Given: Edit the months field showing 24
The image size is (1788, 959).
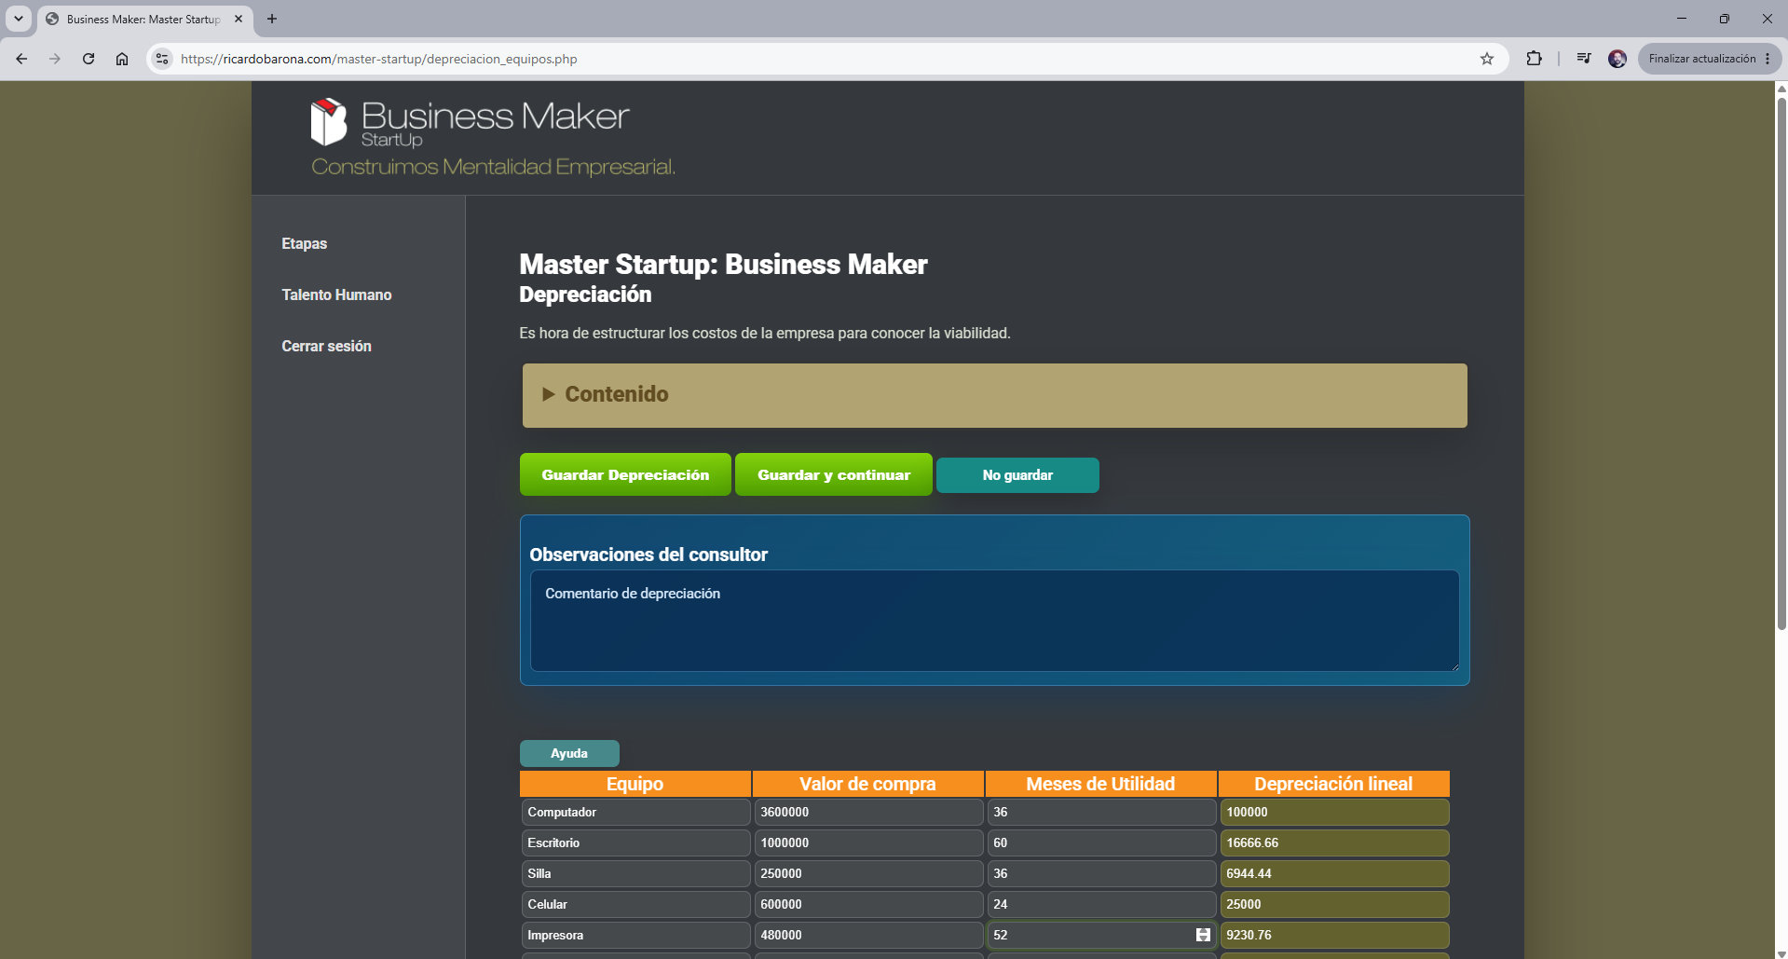Looking at the screenshot, I should [1101, 904].
